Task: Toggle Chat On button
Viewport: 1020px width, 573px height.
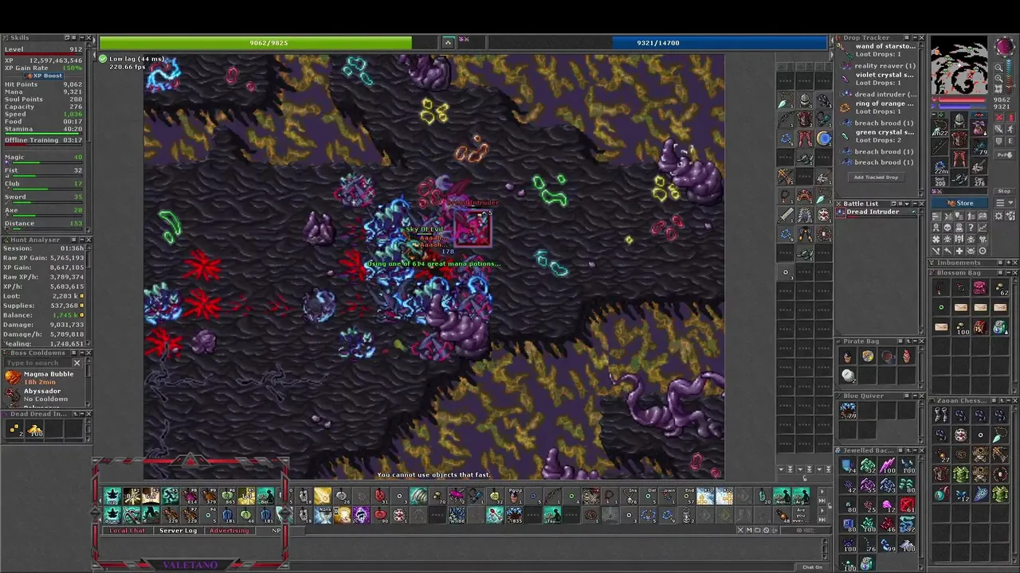Action: point(813,567)
